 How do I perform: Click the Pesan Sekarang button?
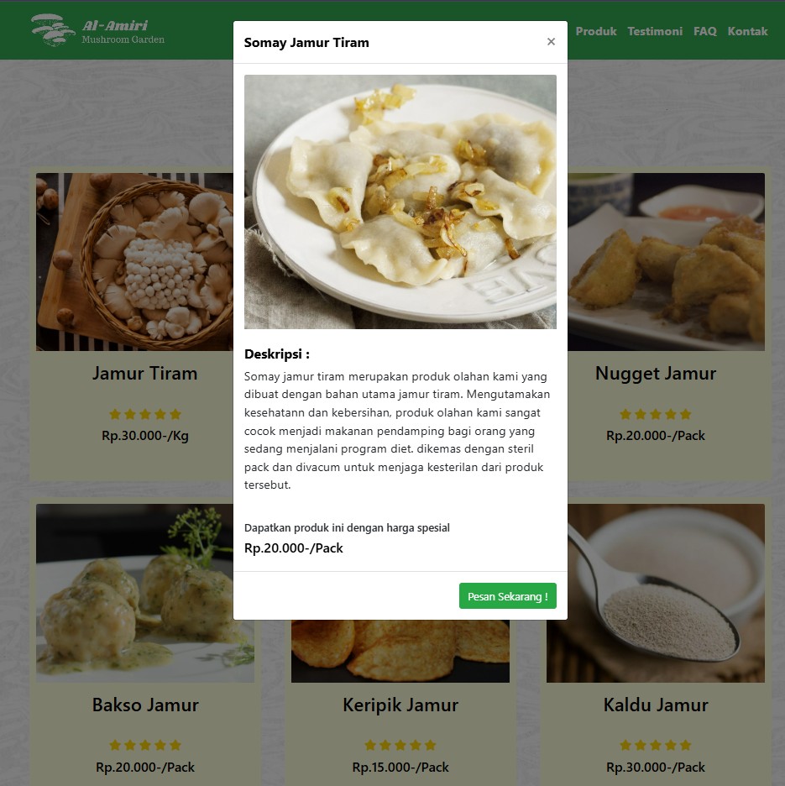tap(507, 595)
